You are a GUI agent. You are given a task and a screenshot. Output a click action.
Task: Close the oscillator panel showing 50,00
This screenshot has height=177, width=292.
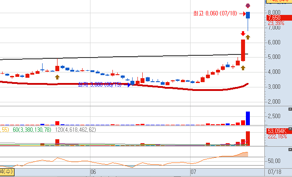click(x=290, y=149)
